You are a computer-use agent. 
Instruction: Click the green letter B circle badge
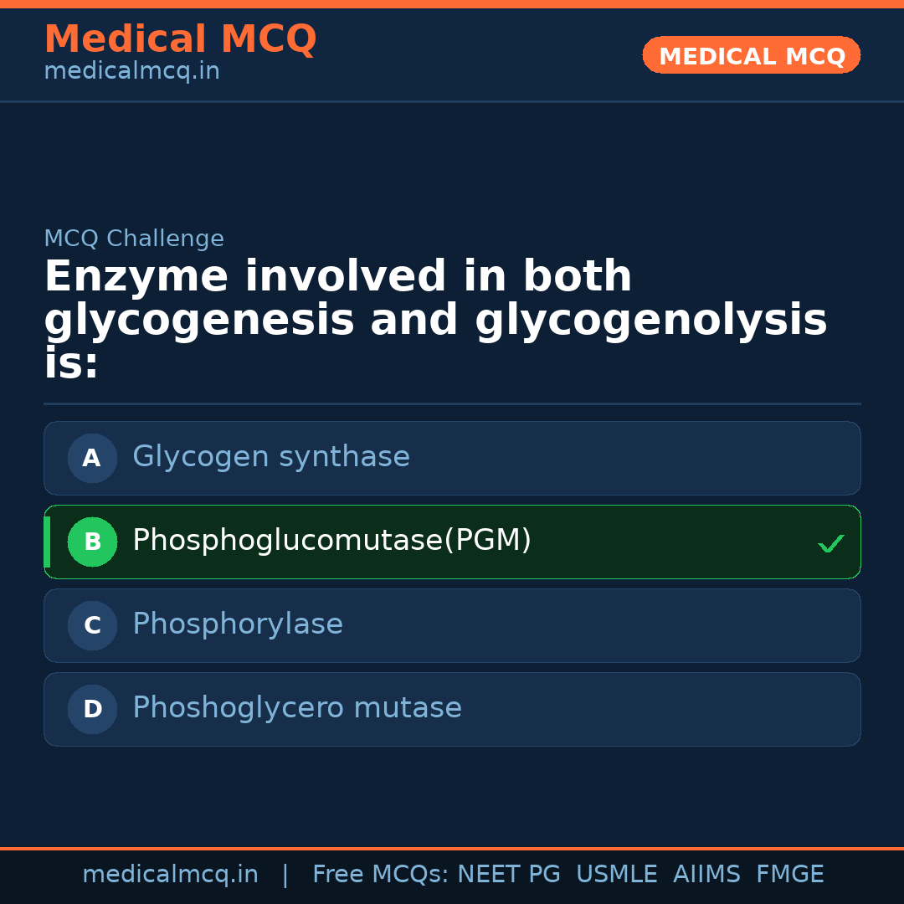point(92,542)
